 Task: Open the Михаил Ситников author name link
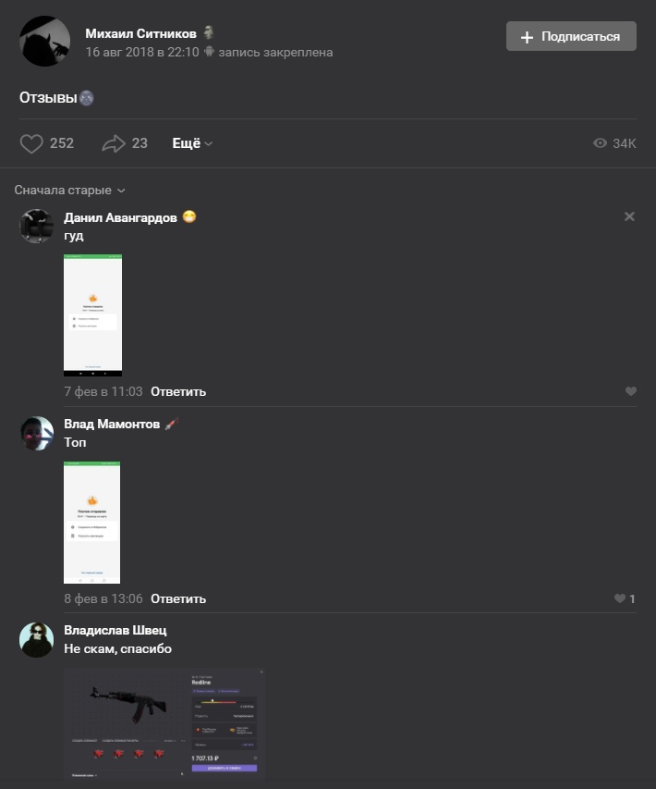(140, 33)
